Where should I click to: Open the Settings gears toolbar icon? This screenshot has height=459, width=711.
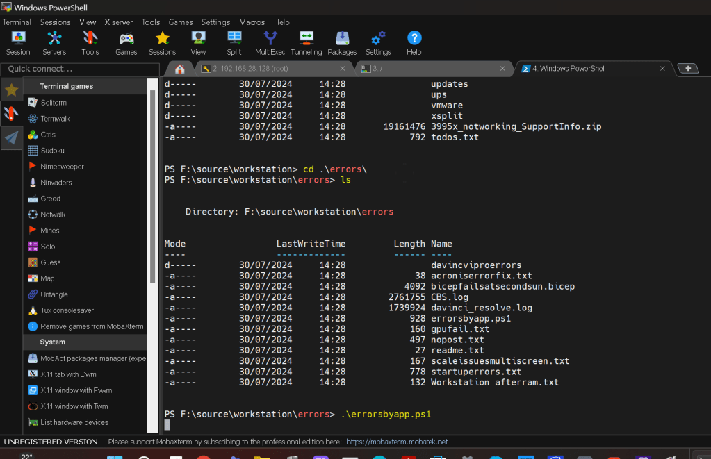(378, 43)
